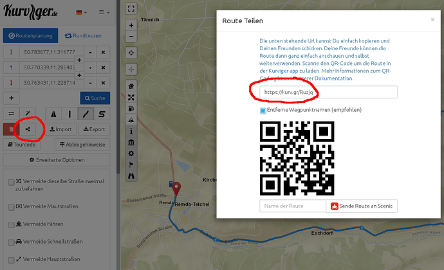
Task: Open Abbiegehinweise turn instructions
Action: [x=82, y=145]
